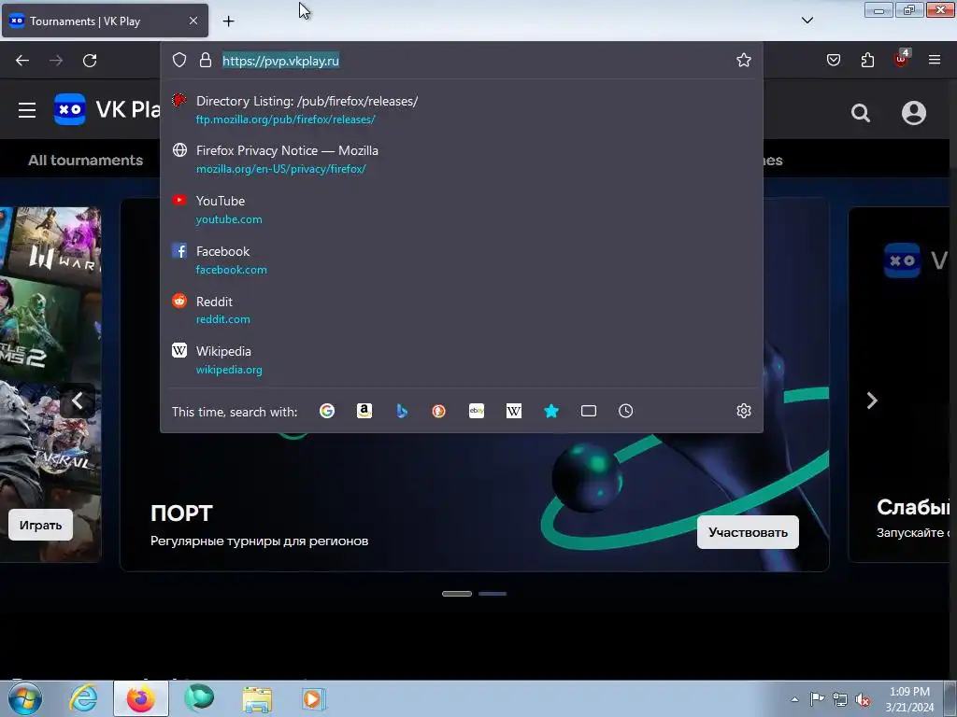Image resolution: width=957 pixels, height=717 pixels.
Task: Open Firefox application menu
Action: point(935,60)
